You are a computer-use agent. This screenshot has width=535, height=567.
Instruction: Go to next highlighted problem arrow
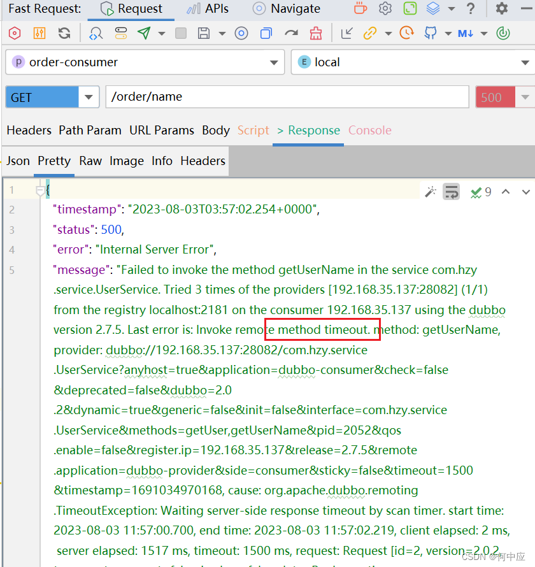tap(526, 192)
